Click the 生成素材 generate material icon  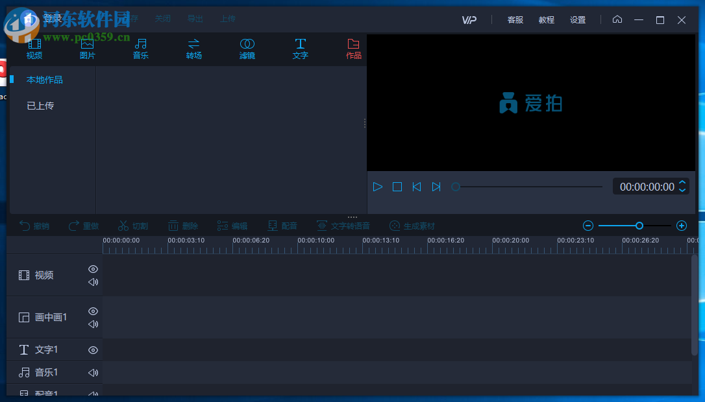410,226
